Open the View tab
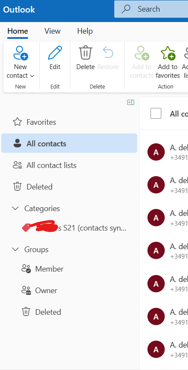Screen dimensions: 188x370 pos(53,31)
